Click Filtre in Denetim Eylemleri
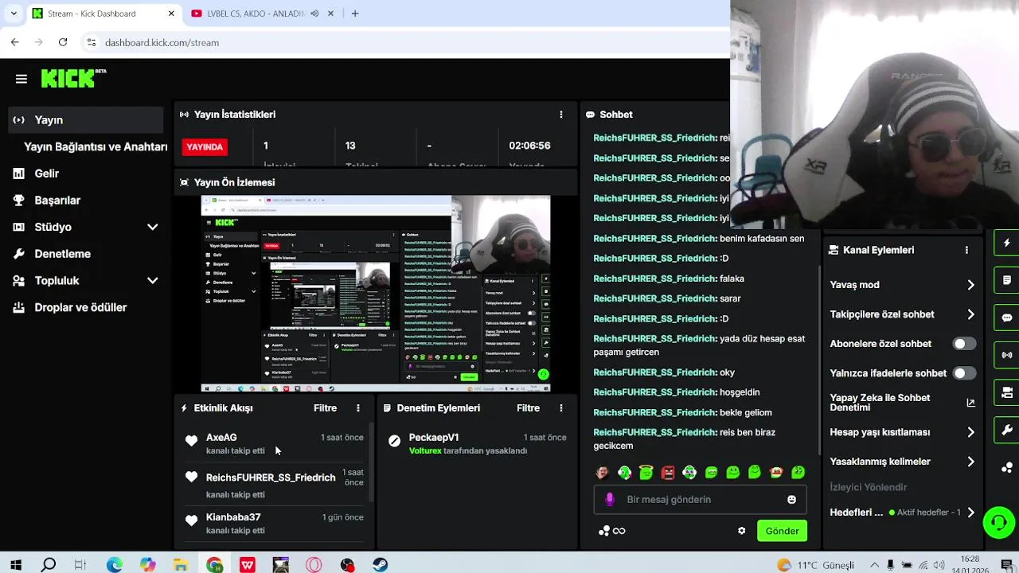The height and width of the screenshot is (573, 1019). [528, 408]
